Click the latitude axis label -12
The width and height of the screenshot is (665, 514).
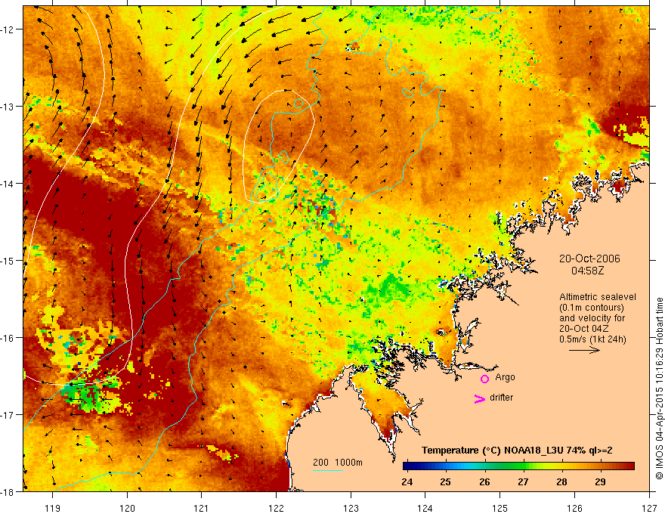(8, 29)
